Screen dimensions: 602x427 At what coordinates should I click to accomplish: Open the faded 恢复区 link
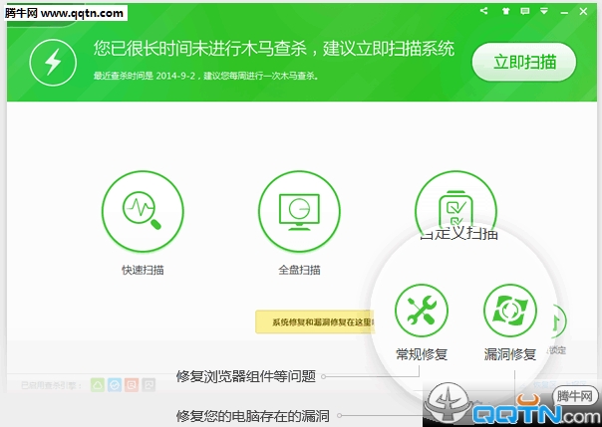pyautogui.click(x=544, y=384)
